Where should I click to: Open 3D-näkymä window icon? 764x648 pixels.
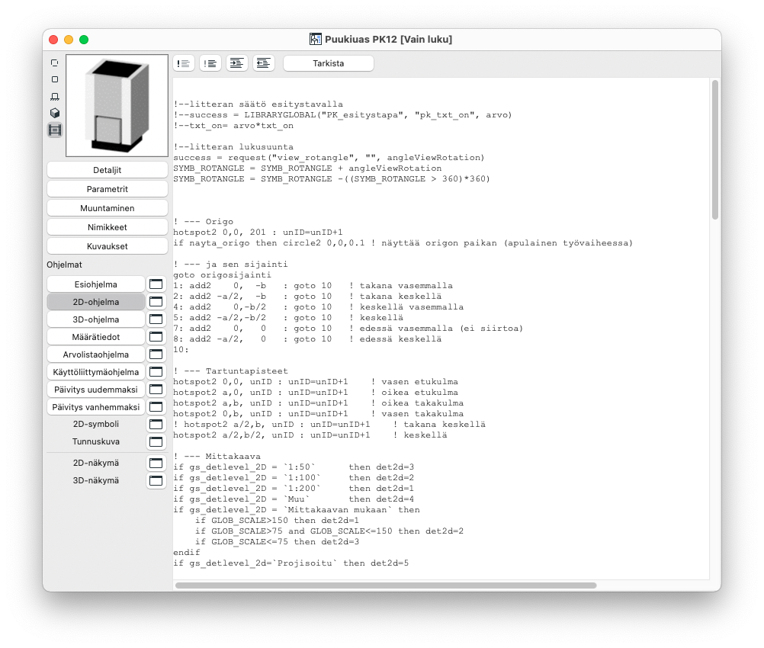tap(156, 480)
